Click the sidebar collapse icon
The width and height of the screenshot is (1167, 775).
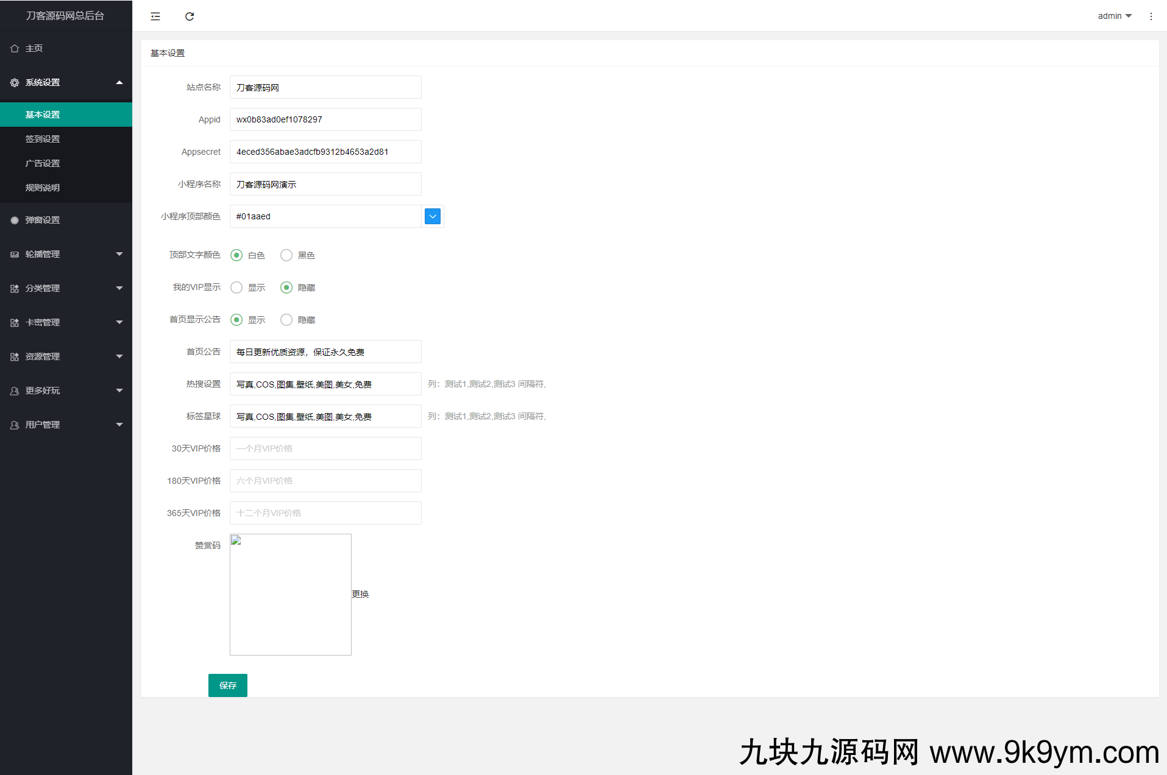pyautogui.click(x=155, y=16)
